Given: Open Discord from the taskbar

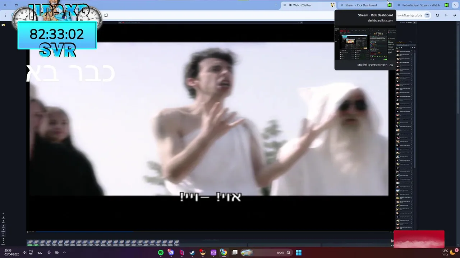Looking at the screenshot, I should tap(171, 253).
